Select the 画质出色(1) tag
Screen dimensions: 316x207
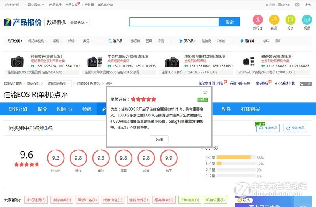[87, 200]
